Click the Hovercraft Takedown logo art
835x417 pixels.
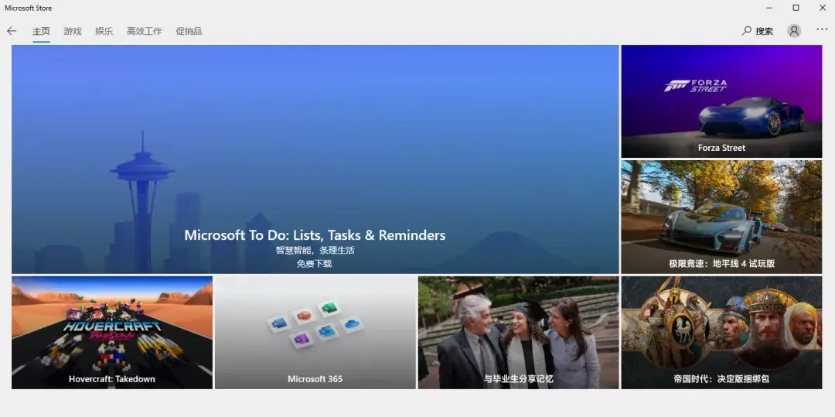[112, 329]
